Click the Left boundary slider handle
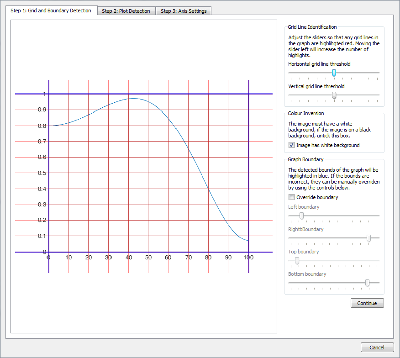 coord(301,216)
